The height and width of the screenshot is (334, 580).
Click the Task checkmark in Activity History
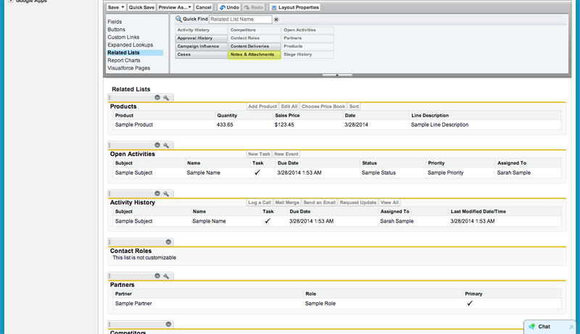[x=268, y=221]
